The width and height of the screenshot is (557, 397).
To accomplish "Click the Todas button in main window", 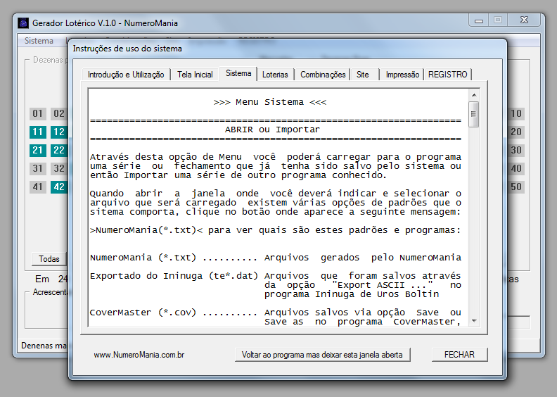I will 49,259.
